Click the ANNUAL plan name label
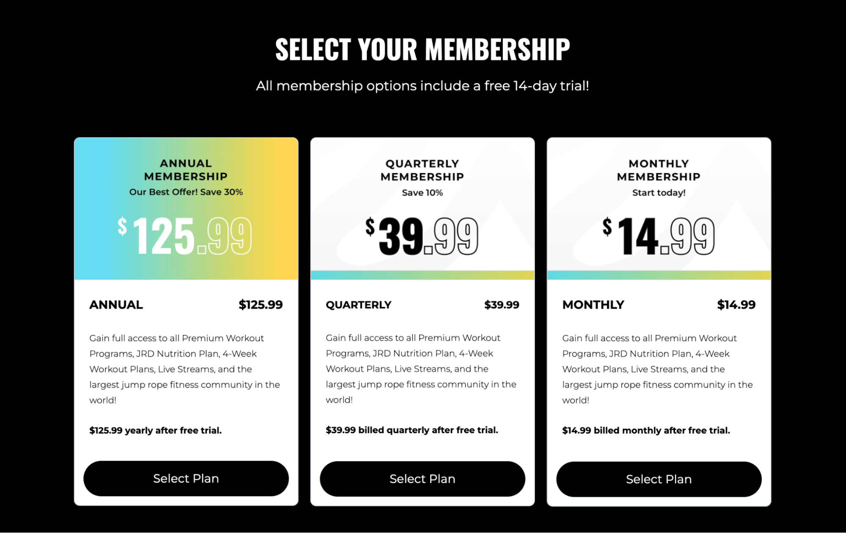 click(x=116, y=304)
